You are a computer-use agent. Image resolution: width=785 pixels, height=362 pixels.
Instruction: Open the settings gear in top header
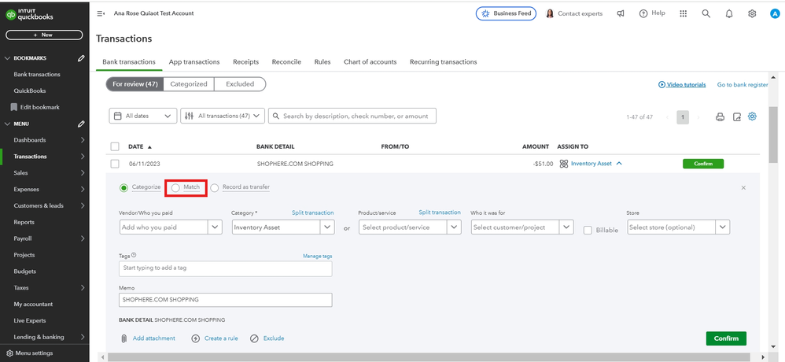click(752, 13)
